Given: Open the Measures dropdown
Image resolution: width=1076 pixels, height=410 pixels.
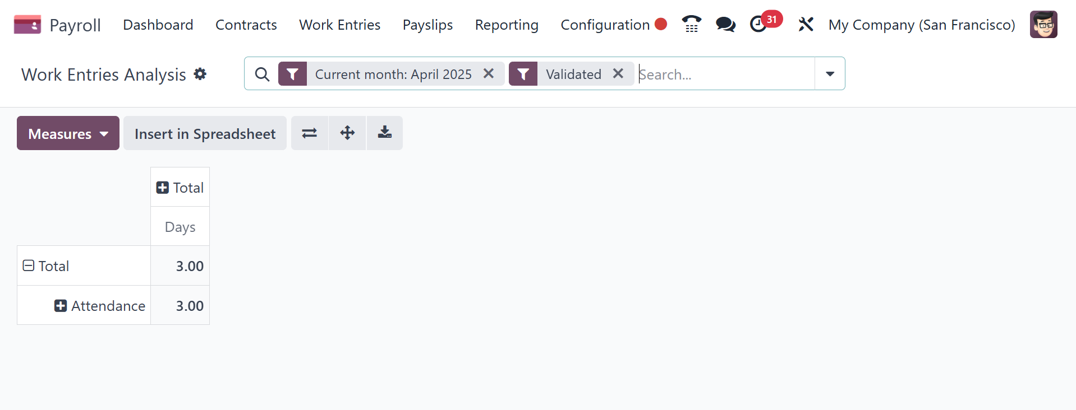Looking at the screenshot, I should click(x=67, y=133).
